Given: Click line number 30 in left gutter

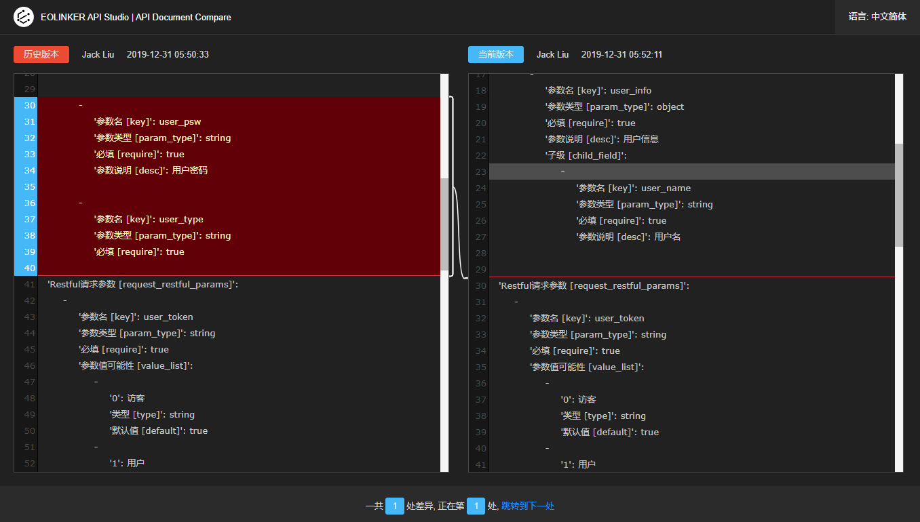Looking at the screenshot, I should pos(29,106).
